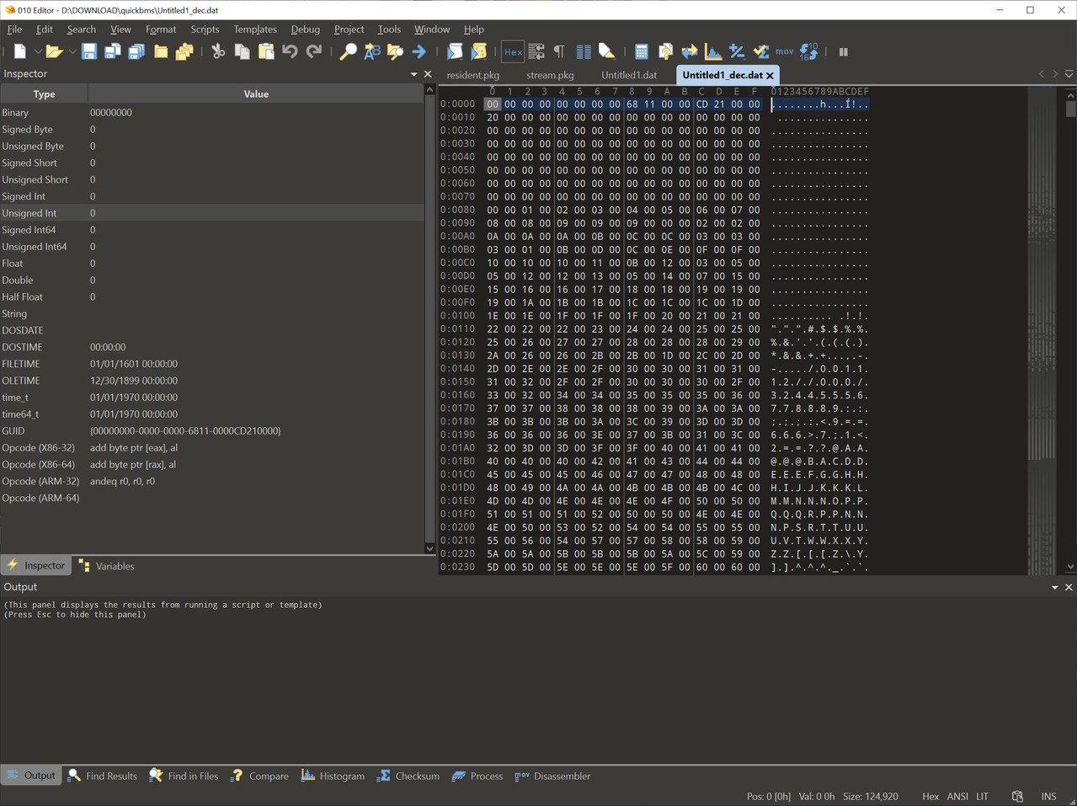Select the Unsigned Short row in Inspector
The height and width of the screenshot is (806, 1077).
point(212,179)
